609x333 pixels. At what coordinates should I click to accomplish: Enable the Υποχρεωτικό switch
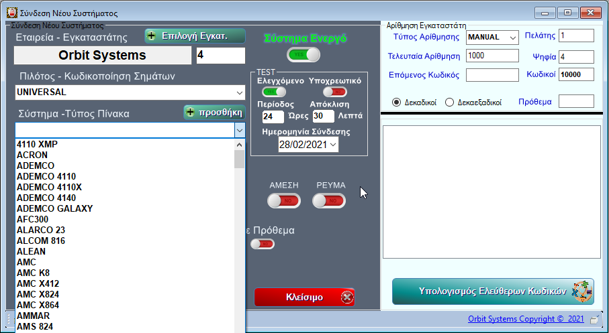(334, 92)
